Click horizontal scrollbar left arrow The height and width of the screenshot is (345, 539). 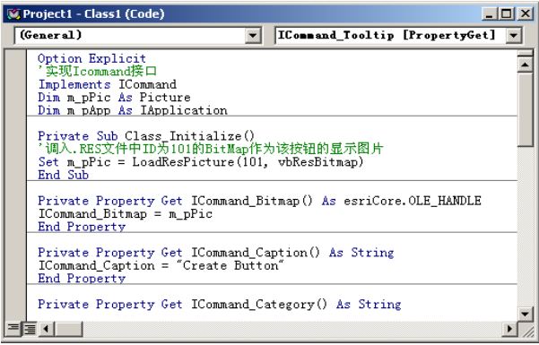[x=46, y=329]
